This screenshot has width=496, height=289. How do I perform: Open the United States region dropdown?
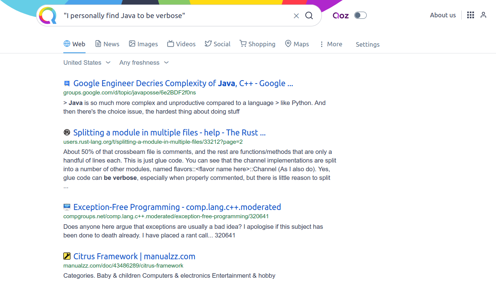[x=87, y=62]
